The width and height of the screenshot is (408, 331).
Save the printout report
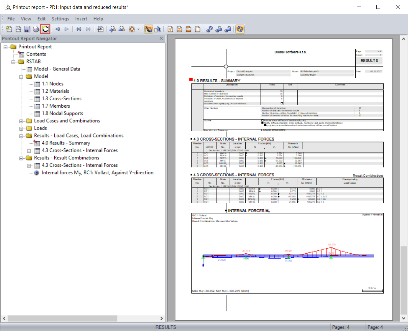[x=27, y=29]
